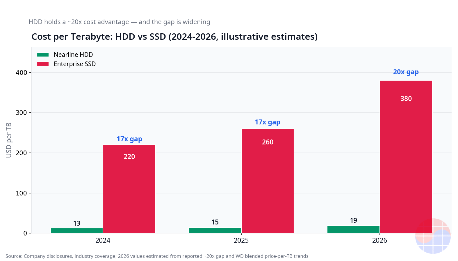Click the '300' y-axis tick label
Image resolution: width=458 pixels, height=261 pixels.
click(x=22, y=113)
